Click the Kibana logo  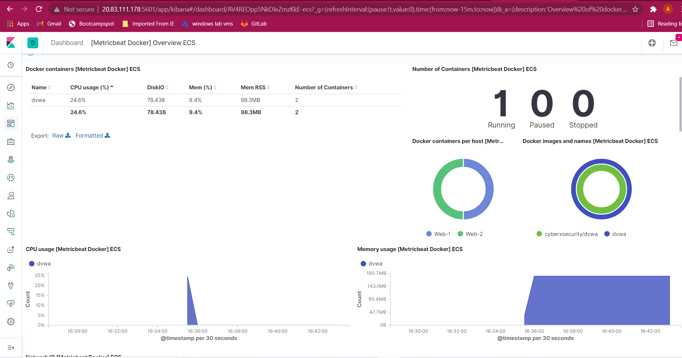coord(11,43)
